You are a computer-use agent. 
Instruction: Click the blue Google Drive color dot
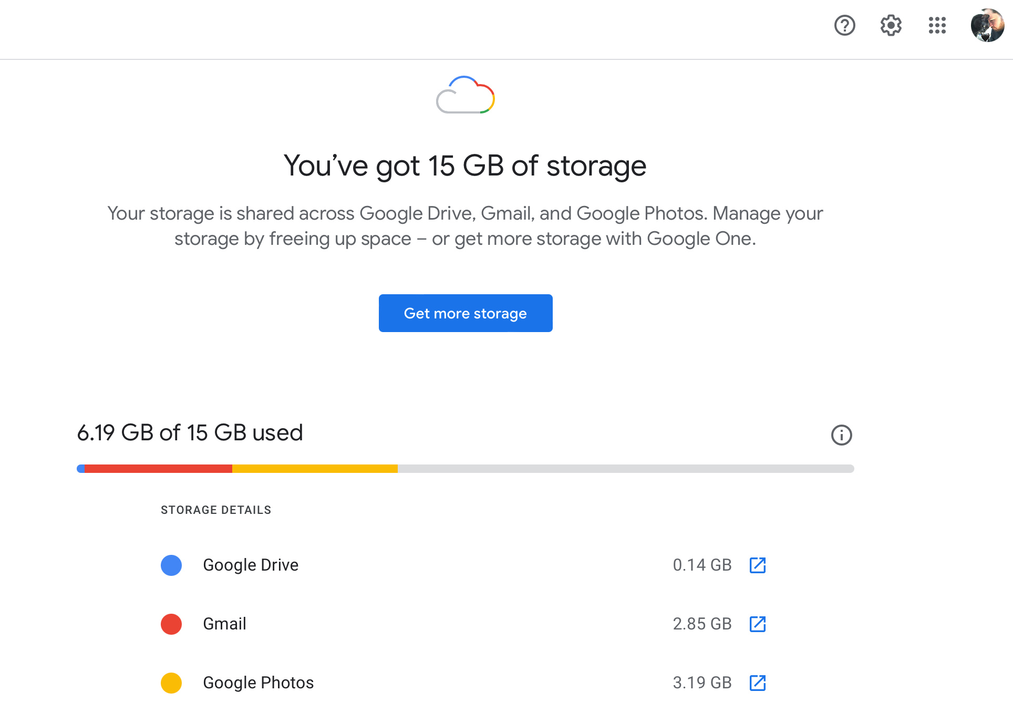point(171,565)
